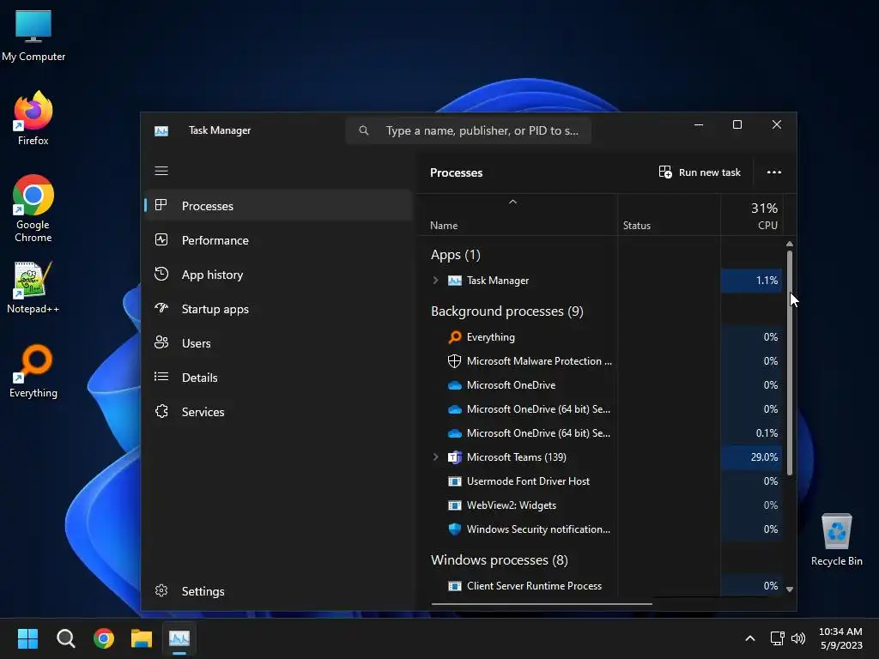Viewport: 879px width, 659px height.
Task: Click the search magnifier icon in Task Manager
Action: click(x=364, y=130)
